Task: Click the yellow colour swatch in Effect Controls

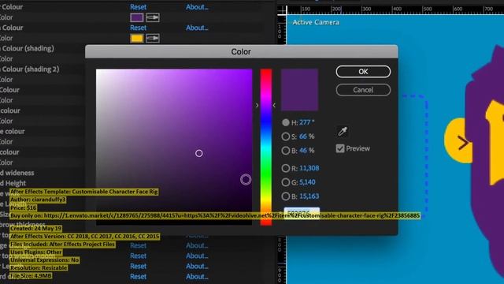Action: 136,39
